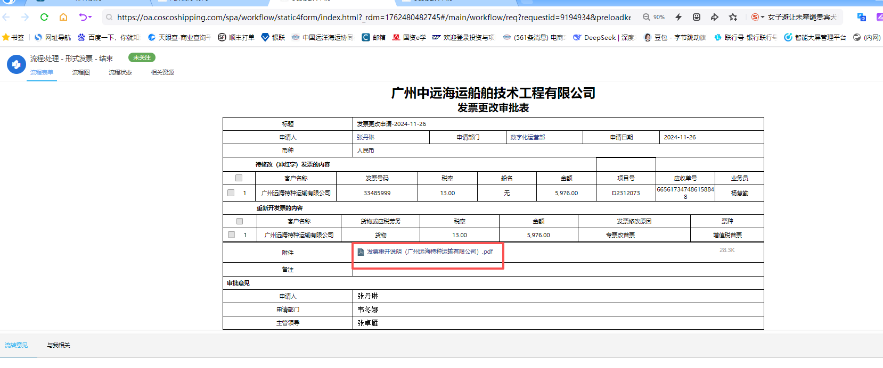Select row 1 checkbox in 重新开发票 table
Image resolution: width=883 pixels, height=368 pixels.
[231, 235]
